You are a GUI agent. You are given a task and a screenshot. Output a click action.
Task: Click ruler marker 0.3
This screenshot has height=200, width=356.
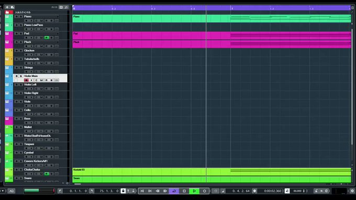(x=153, y=9)
